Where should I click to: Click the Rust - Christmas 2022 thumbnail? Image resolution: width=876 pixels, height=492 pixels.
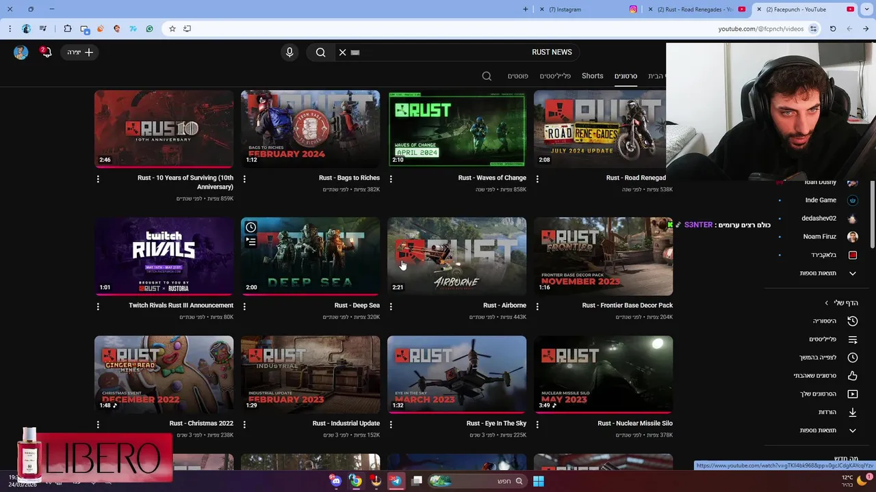(164, 374)
